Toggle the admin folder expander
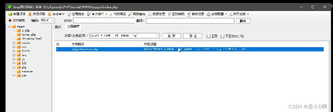This screenshot has height=112, width=333. [x=14, y=43]
